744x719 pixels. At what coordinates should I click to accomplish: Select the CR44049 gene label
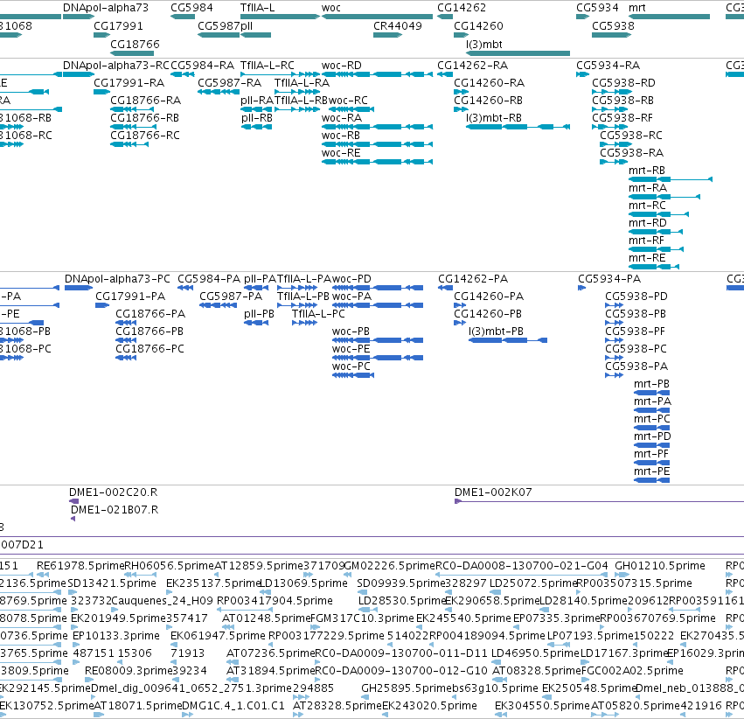[397, 25]
